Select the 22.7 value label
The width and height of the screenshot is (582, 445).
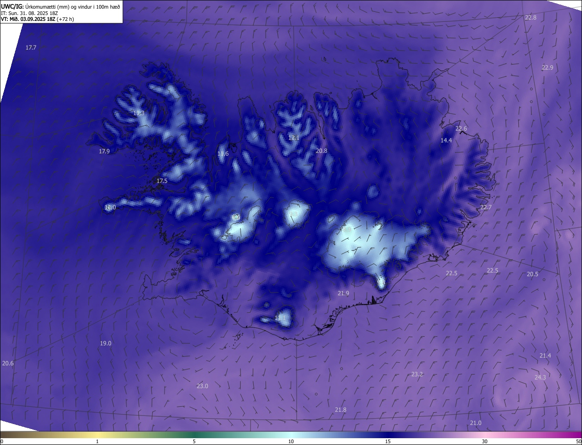486,207
